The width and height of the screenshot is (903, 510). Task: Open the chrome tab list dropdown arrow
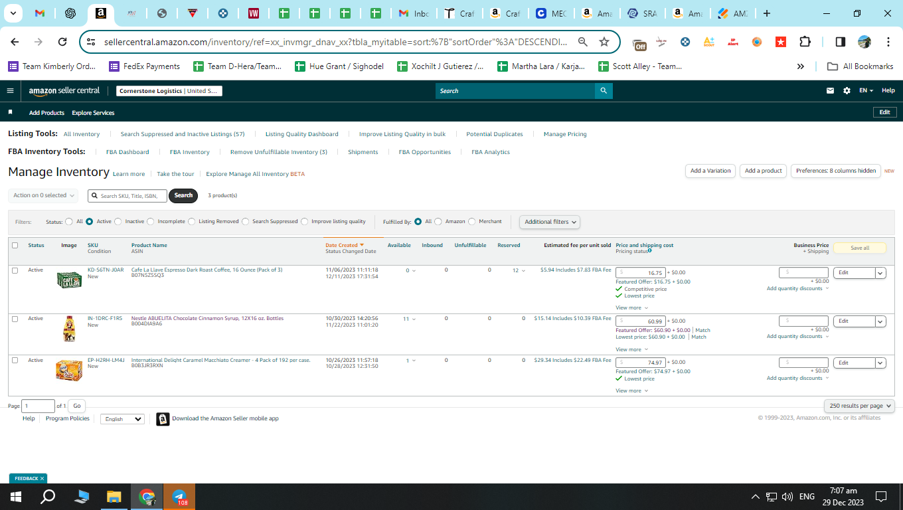(x=15, y=13)
